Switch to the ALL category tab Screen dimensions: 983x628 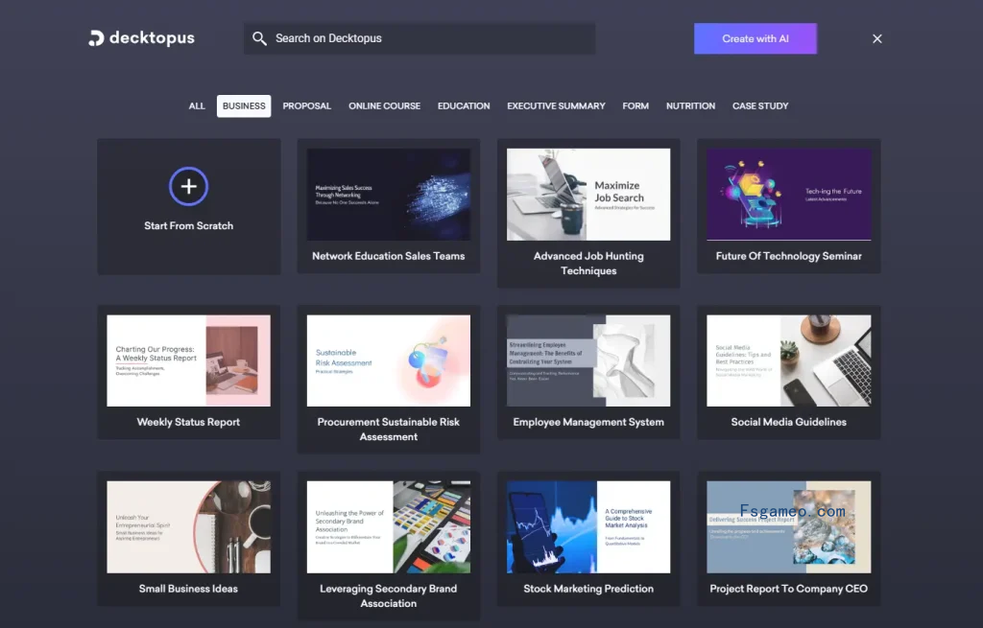pos(197,105)
